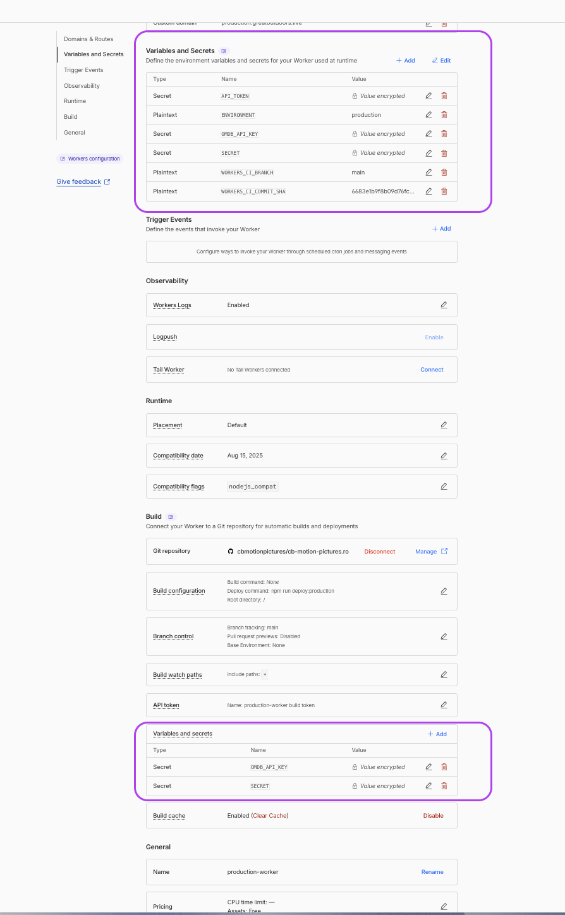Jump to Build section in sidebar
This screenshot has height=915, width=565.
(71, 117)
